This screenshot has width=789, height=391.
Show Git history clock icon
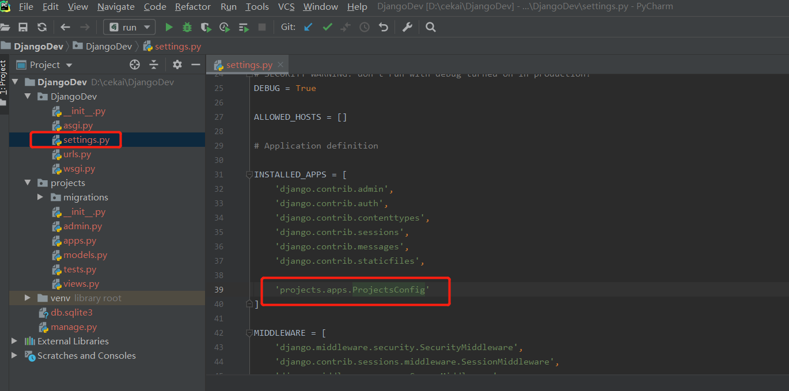point(365,27)
